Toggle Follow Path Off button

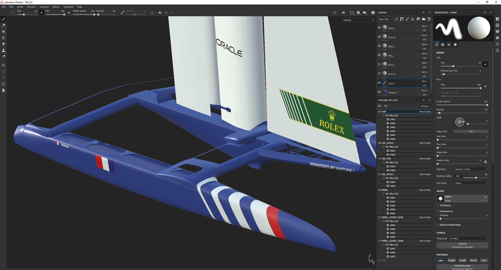[471, 132]
